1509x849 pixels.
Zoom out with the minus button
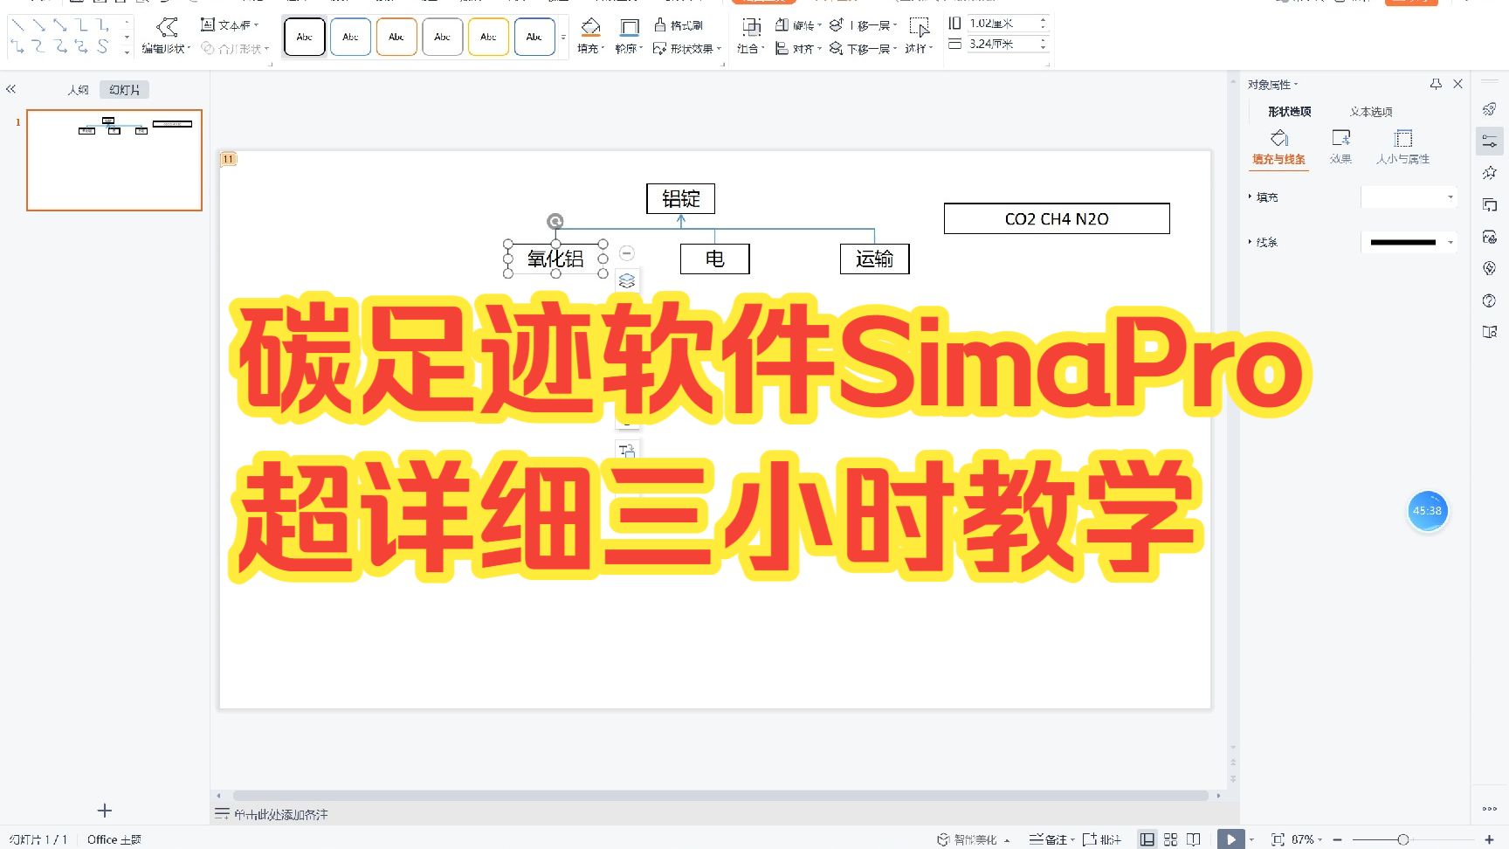coord(1337,839)
